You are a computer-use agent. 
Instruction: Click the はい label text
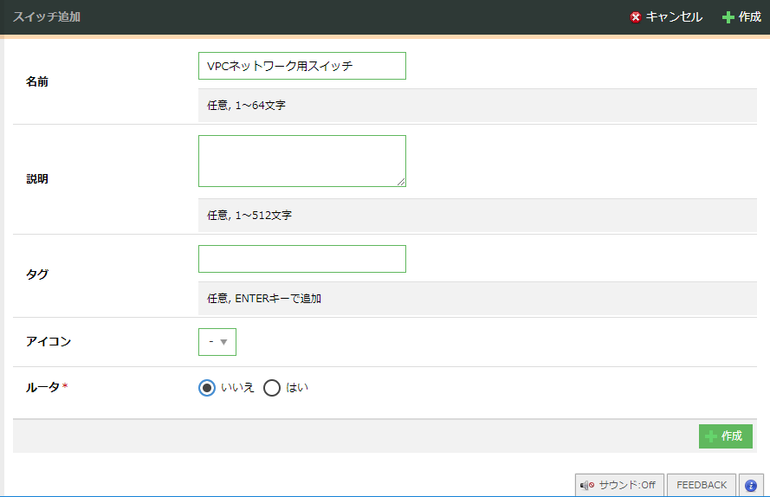click(297, 388)
